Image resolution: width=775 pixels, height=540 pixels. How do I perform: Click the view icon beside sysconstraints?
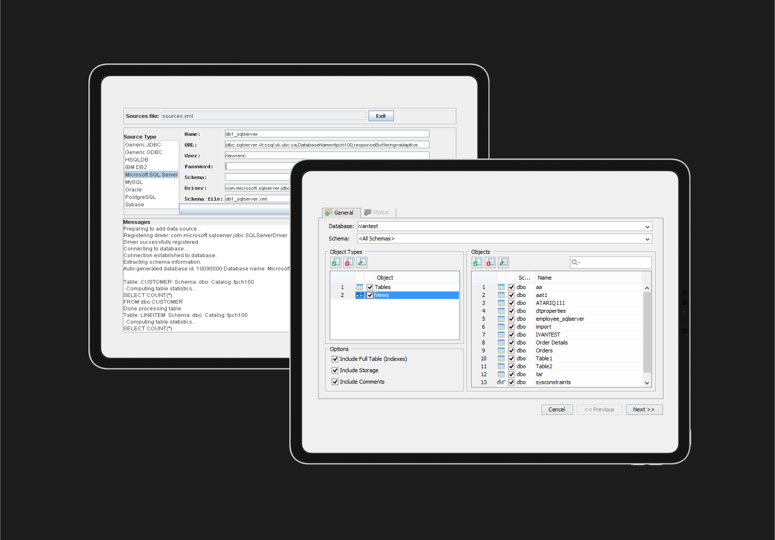click(501, 382)
